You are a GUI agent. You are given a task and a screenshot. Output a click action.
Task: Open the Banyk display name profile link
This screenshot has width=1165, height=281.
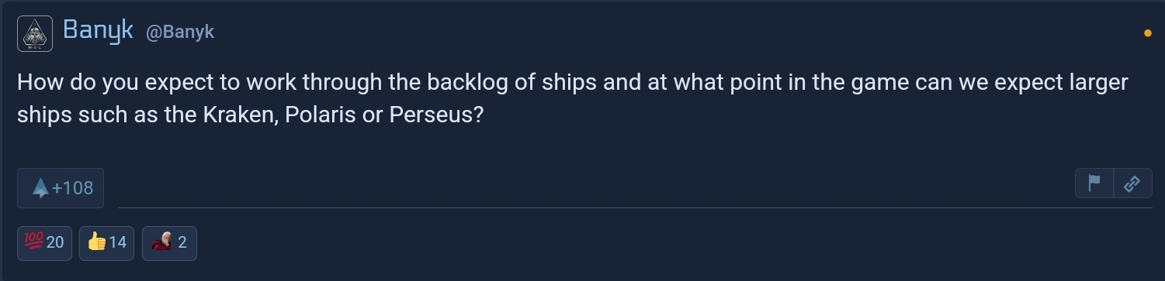[99, 31]
